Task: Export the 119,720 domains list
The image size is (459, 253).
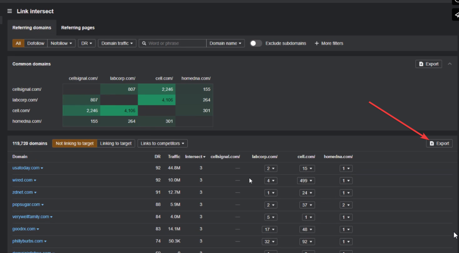Action: coord(439,143)
